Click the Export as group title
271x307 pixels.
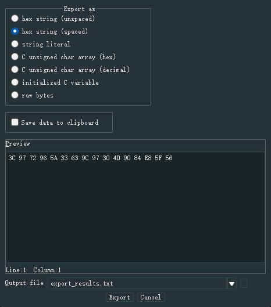80,9
